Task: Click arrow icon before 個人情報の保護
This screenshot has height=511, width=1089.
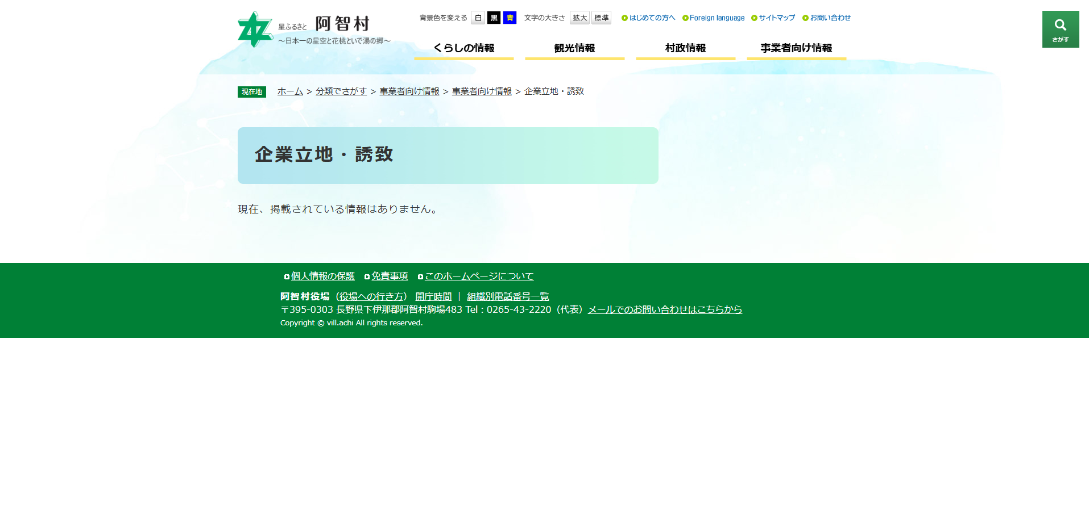Action: [287, 277]
